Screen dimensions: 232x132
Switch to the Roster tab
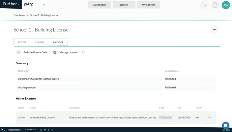[x=22, y=42]
